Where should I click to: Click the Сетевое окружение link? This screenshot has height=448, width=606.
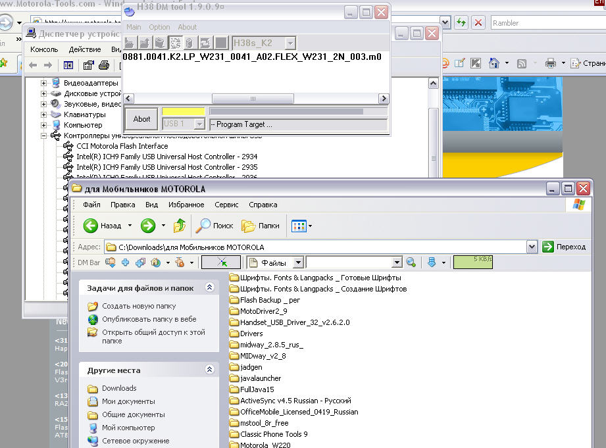136,441
